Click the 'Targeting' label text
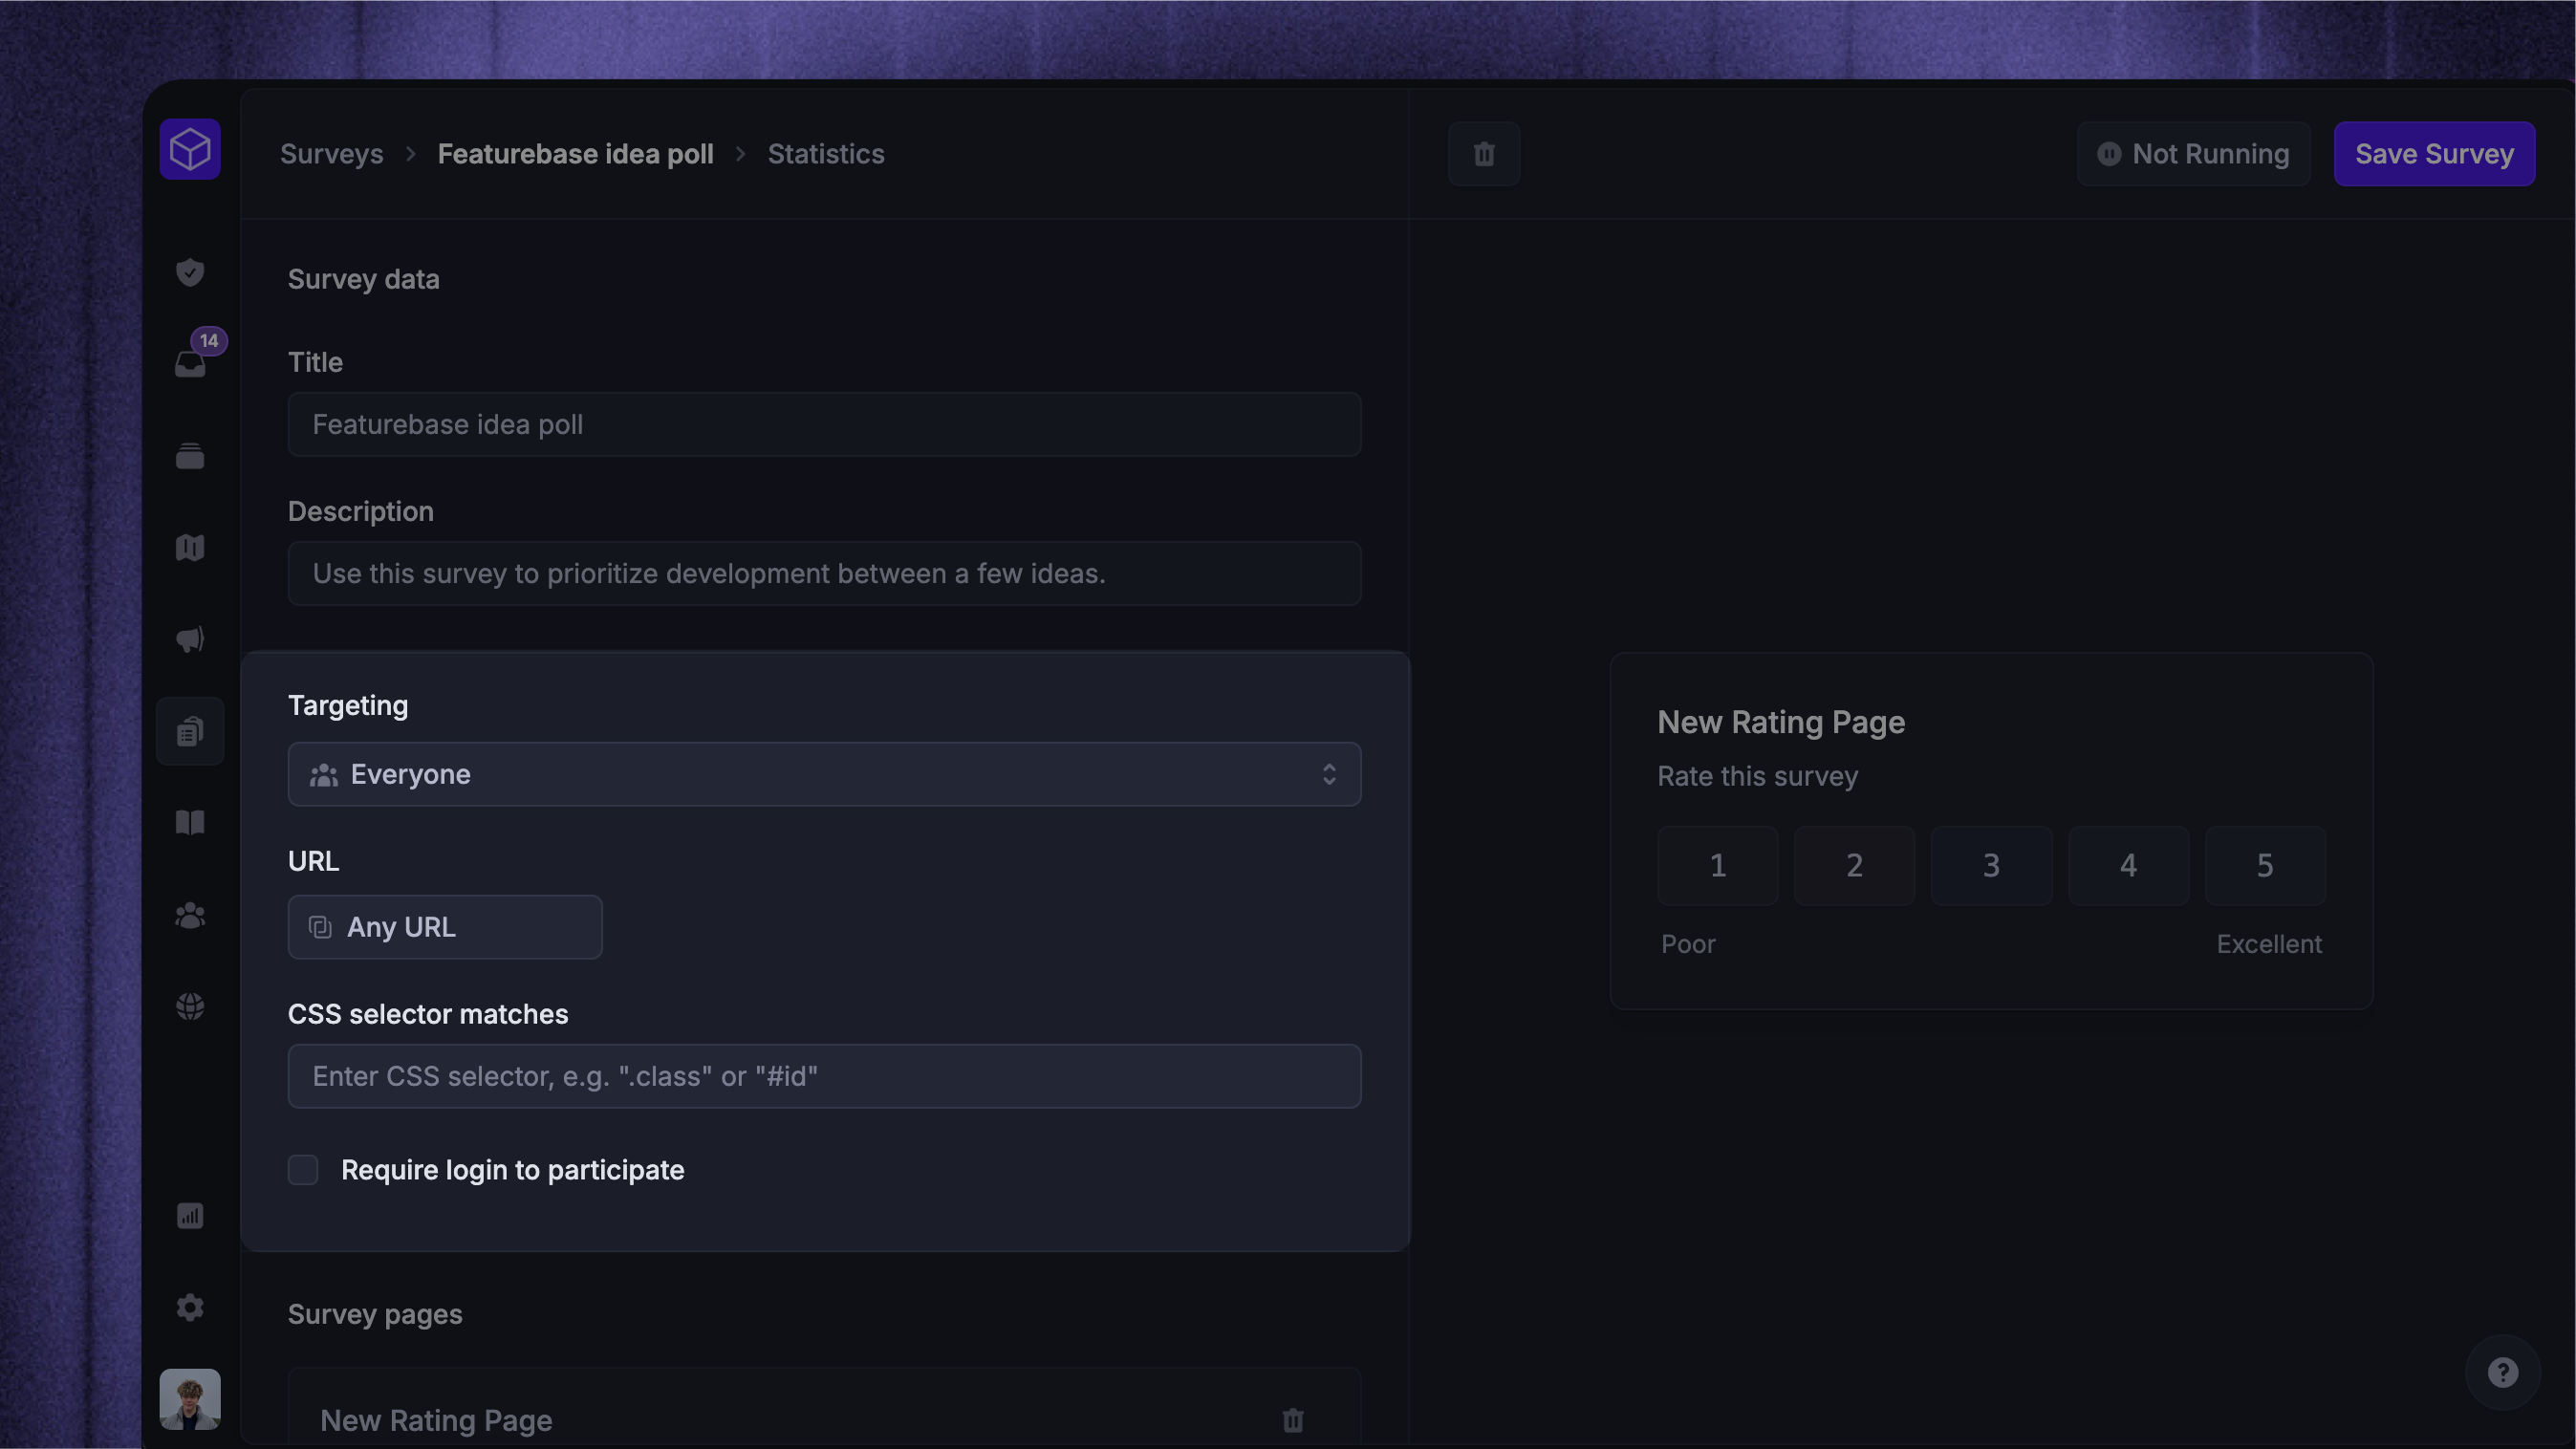 (348, 706)
